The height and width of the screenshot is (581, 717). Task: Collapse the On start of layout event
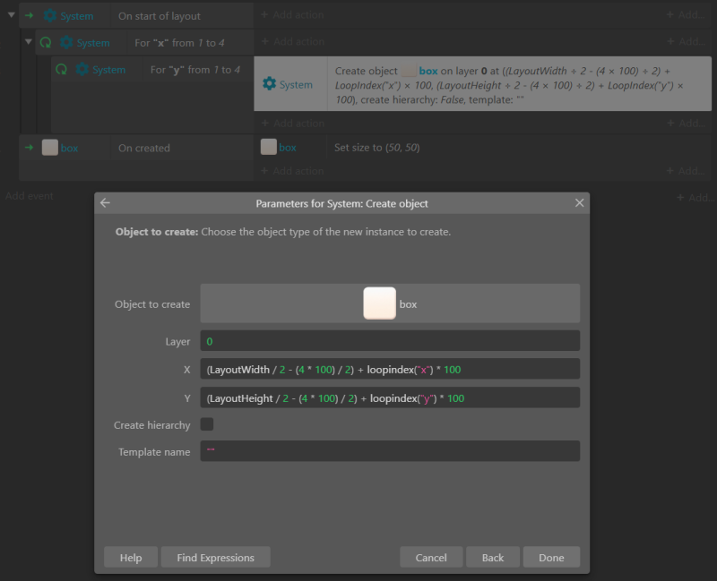11,15
